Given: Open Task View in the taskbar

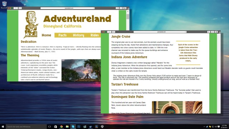Looking at the screenshot, I should (x=49, y=126).
